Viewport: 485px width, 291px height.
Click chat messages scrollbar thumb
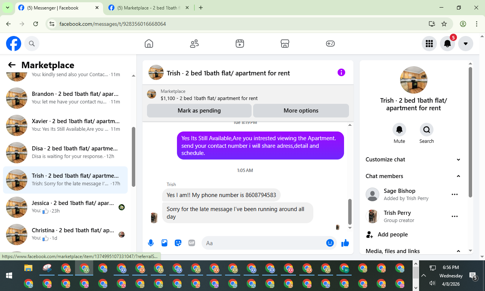pyautogui.click(x=350, y=212)
